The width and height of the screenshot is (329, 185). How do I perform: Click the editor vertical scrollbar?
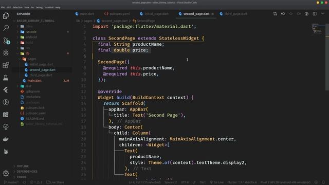point(327,57)
